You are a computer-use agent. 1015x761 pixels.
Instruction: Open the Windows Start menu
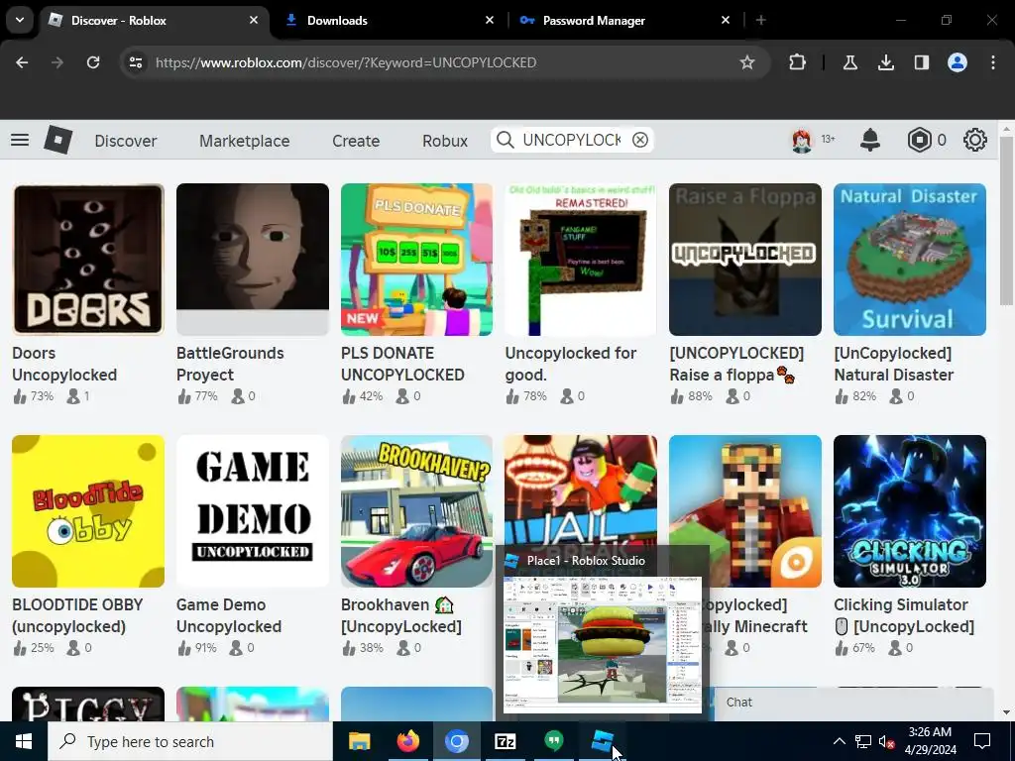coord(24,741)
